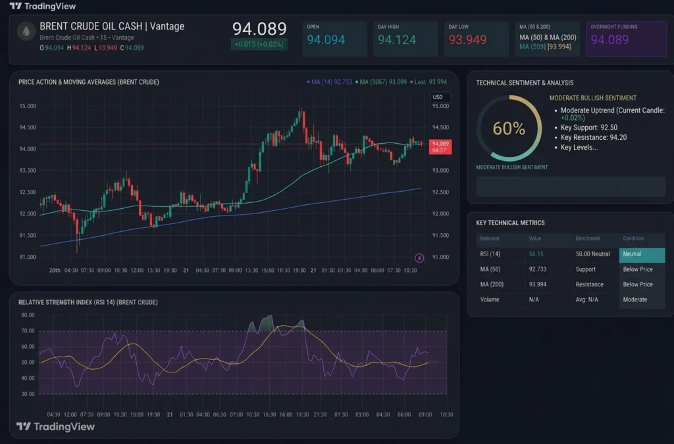Screen dimensions: 674x444
Task: Open the USD currency selector
Action: coord(440,97)
